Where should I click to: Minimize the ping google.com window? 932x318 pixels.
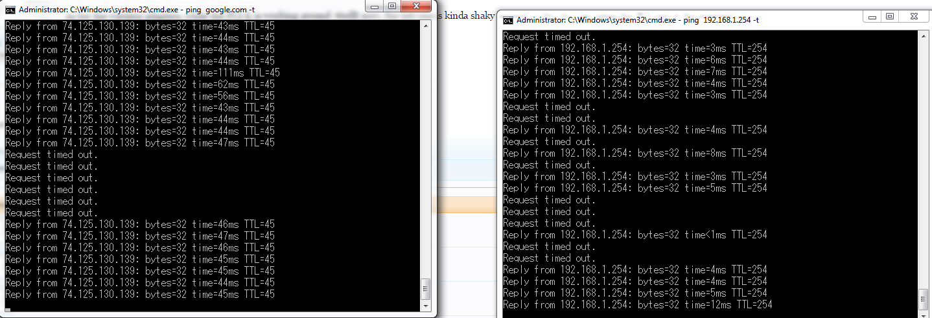pyautogui.click(x=375, y=6)
